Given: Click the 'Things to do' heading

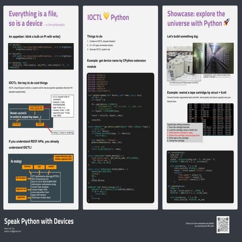Looking at the screenshot, I should [95, 36].
